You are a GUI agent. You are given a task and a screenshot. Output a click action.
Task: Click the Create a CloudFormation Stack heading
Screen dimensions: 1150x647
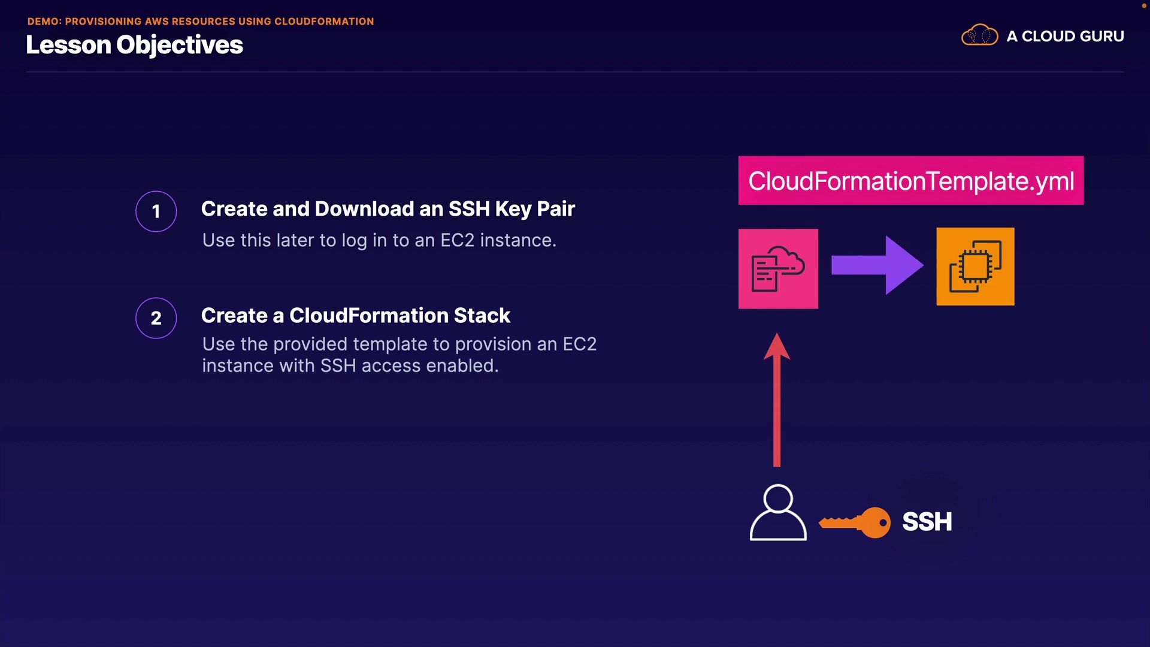tap(355, 315)
